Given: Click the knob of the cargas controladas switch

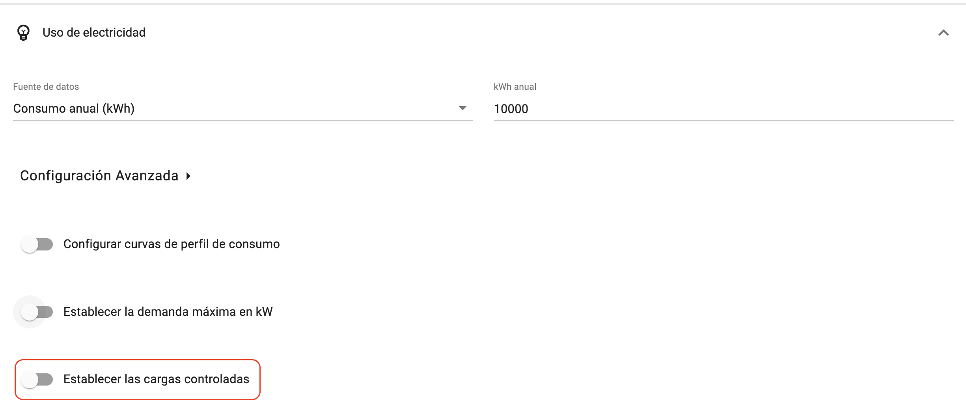Looking at the screenshot, I should pyautogui.click(x=30, y=380).
